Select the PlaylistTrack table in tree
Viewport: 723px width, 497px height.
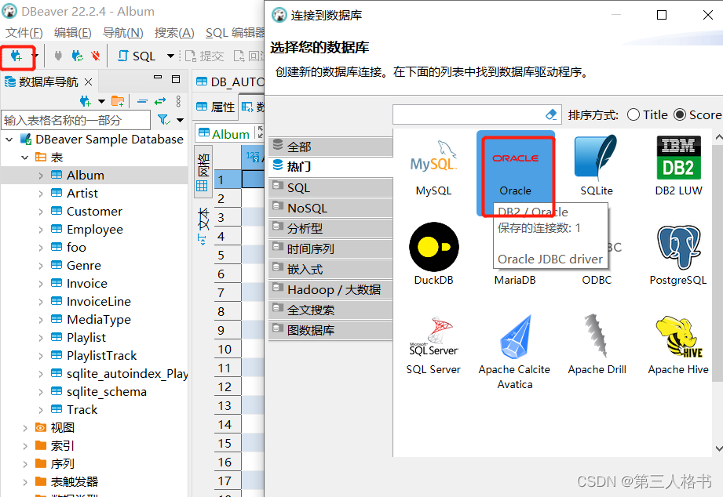pyautogui.click(x=101, y=356)
